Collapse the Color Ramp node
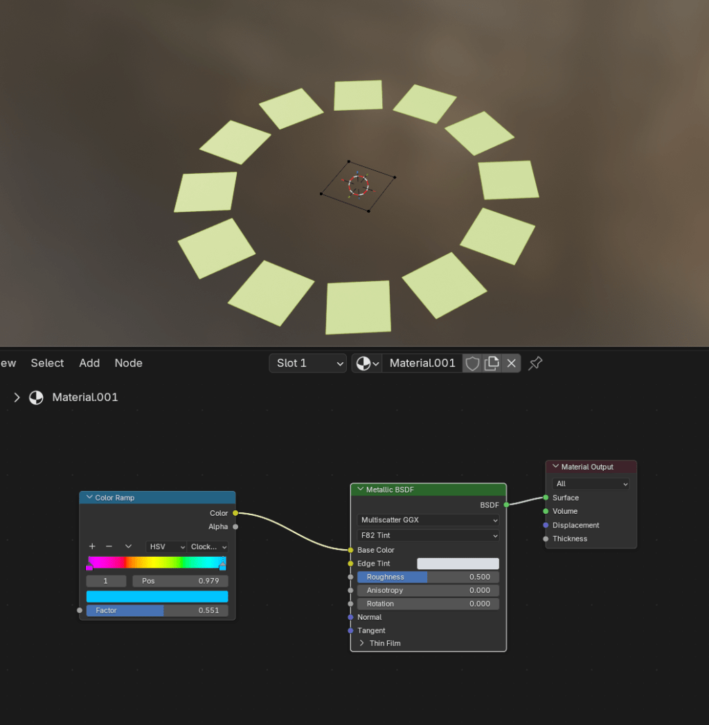The height and width of the screenshot is (725, 709). coord(89,497)
